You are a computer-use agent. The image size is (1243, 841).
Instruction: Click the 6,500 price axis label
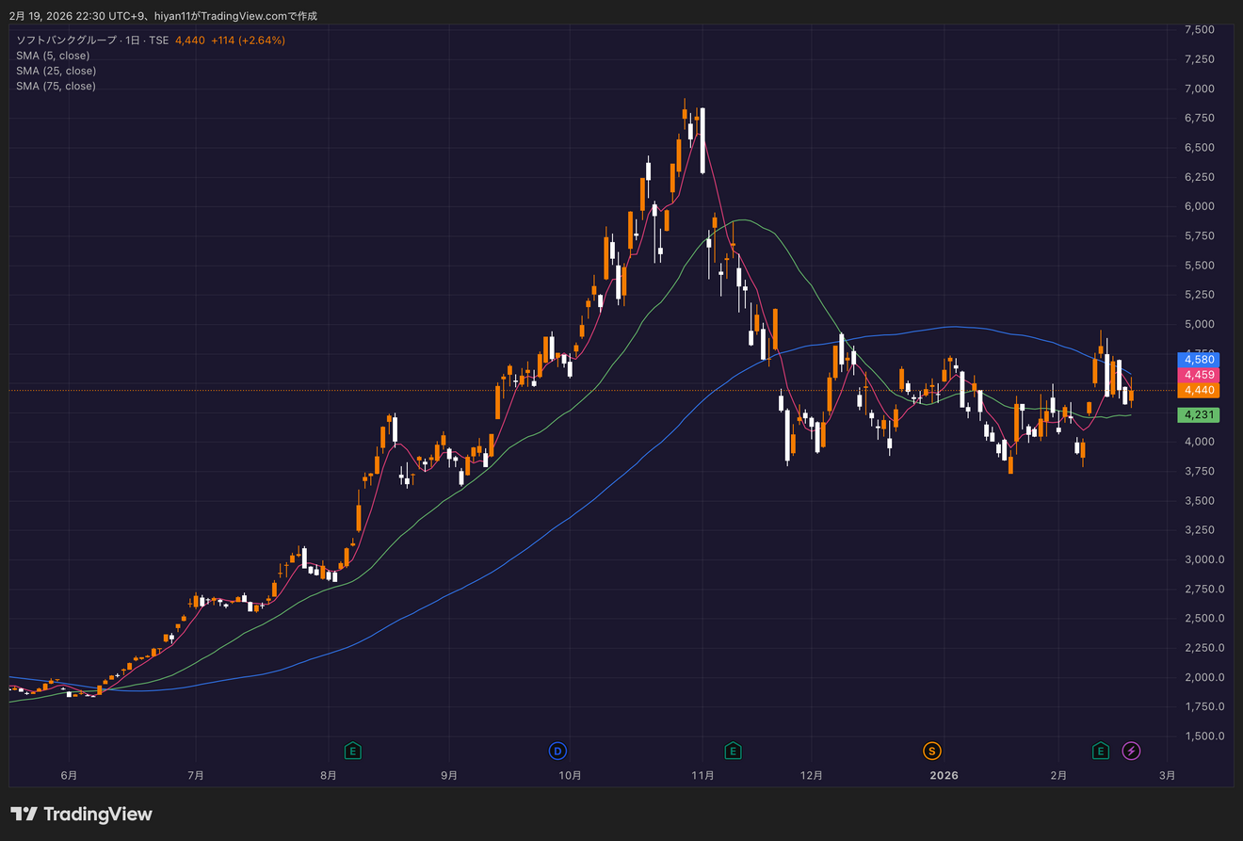[x=1199, y=148]
